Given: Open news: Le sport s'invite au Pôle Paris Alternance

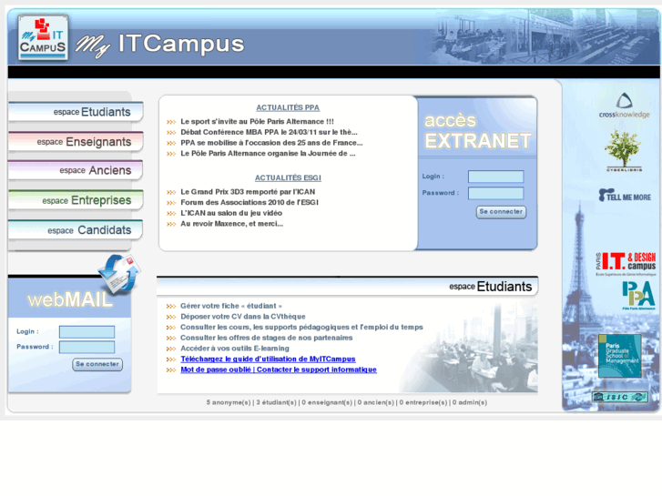Looking at the screenshot, I should point(257,122).
